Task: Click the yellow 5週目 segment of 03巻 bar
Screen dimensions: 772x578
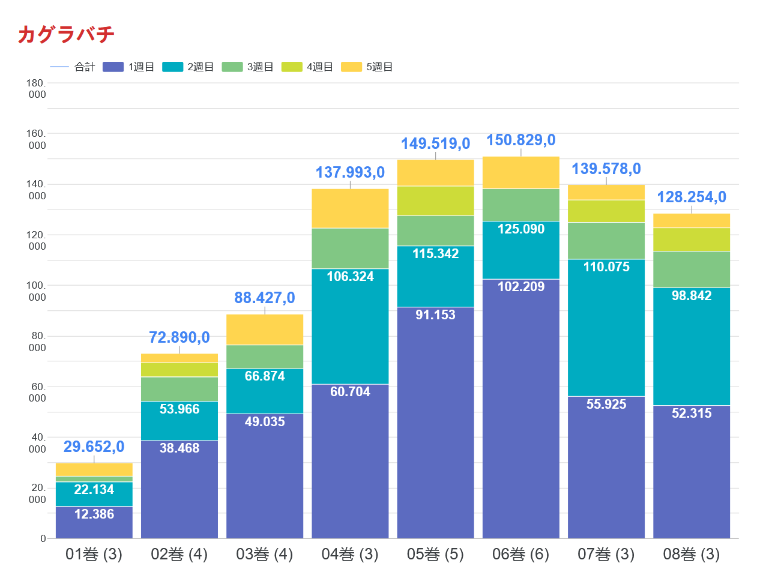Action: click(265, 330)
